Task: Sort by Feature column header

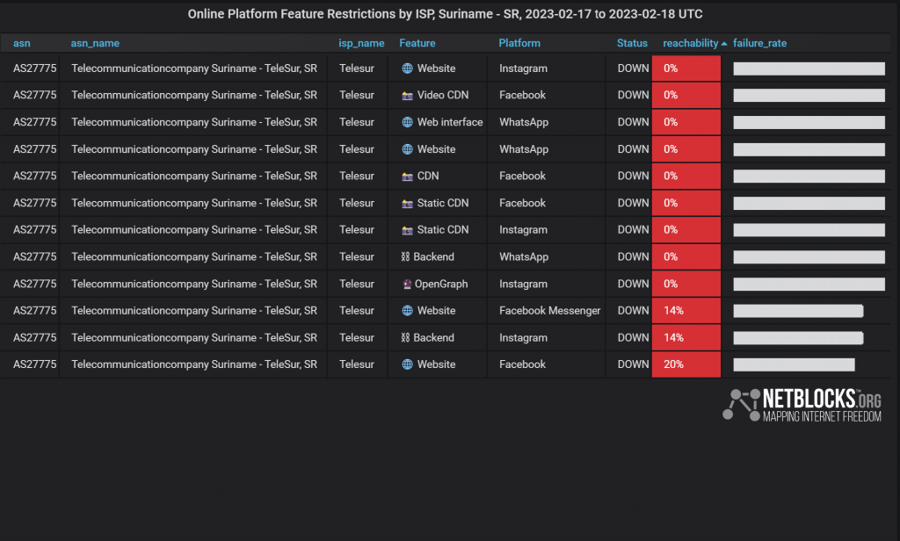Action: pos(417,43)
